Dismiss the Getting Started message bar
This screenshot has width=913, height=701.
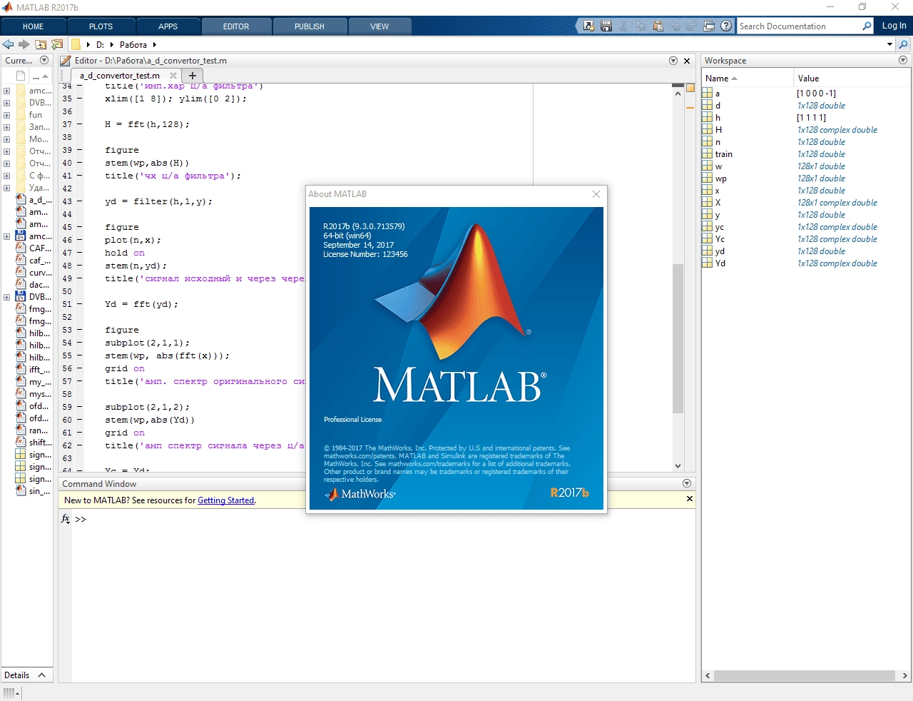[x=690, y=498]
